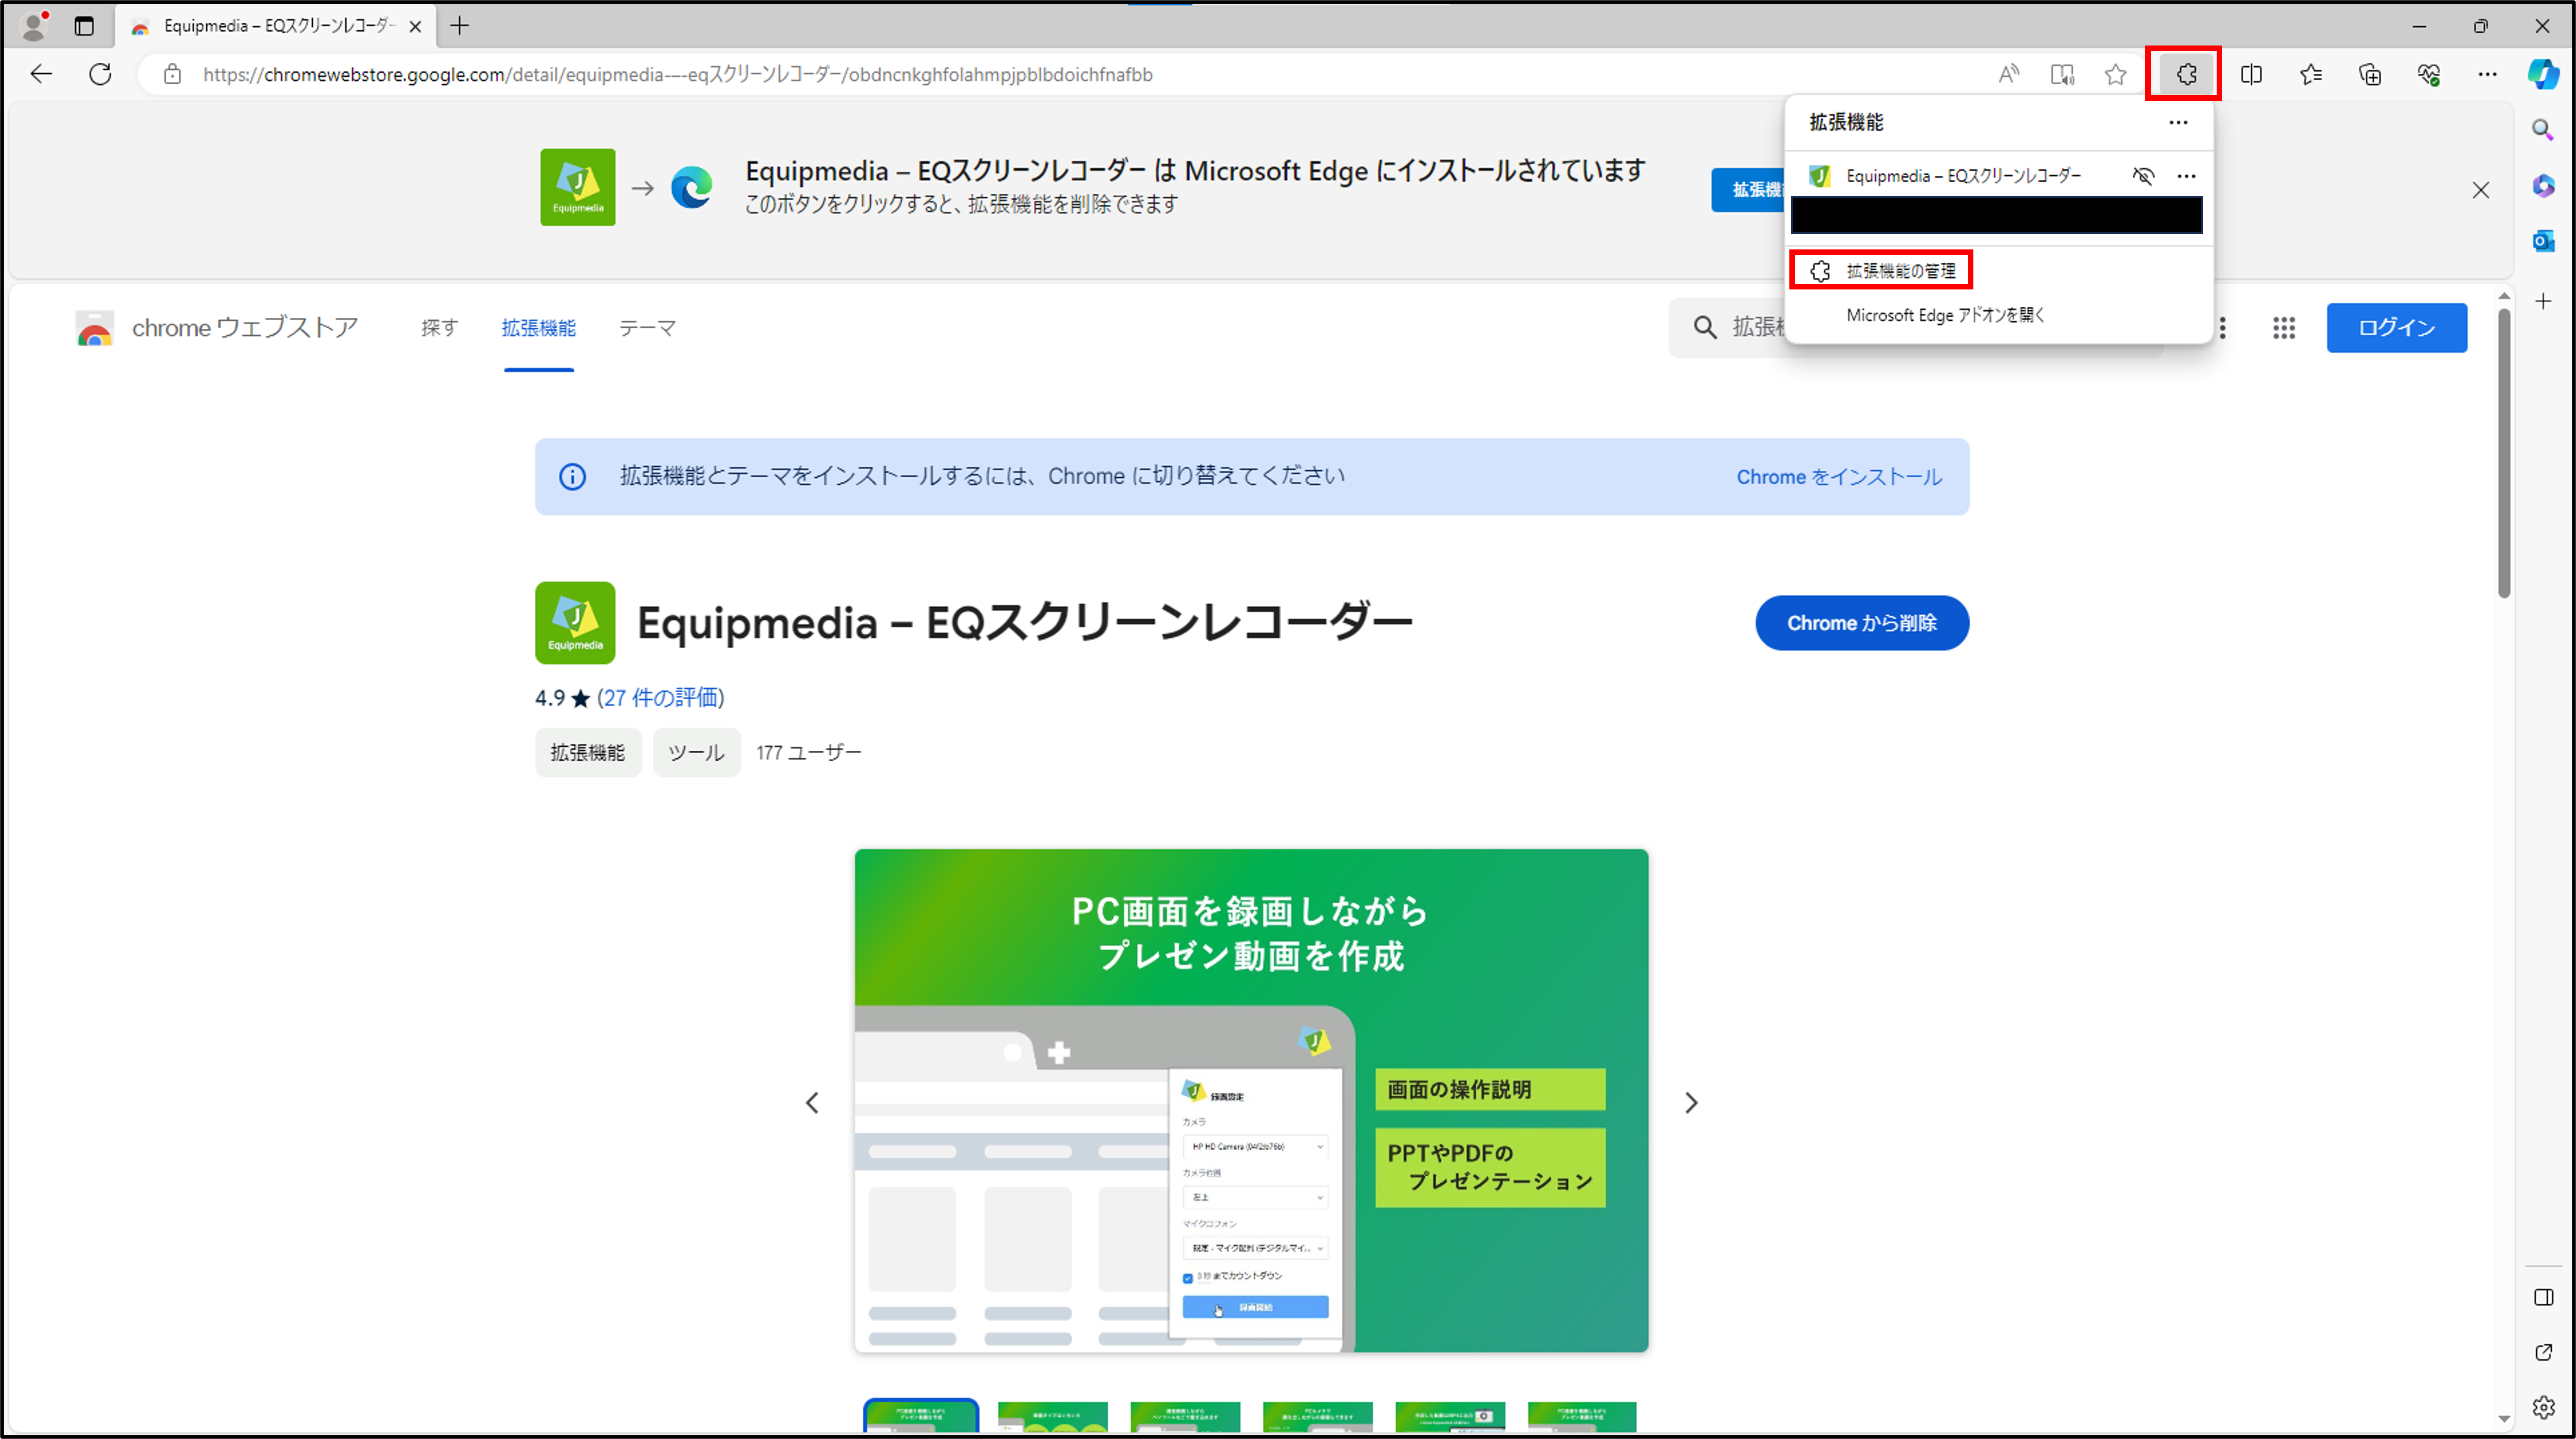The width and height of the screenshot is (2576, 1439).
Task: Open store more options vertical dots
Action: [x=2222, y=328]
